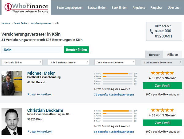Open Michael Meier's profile photo
Screen dimensions: 184x139
12,83
